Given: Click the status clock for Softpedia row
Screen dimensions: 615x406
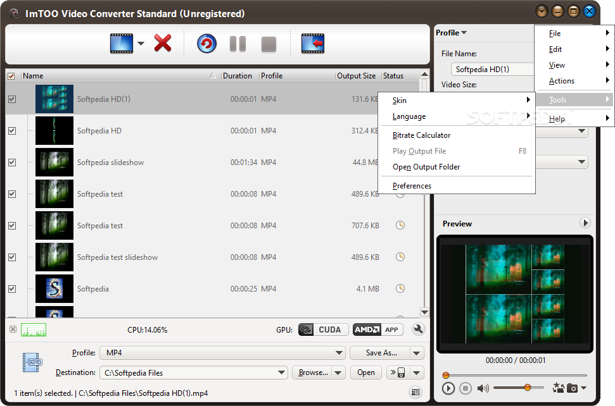Looking at the screenshot, I should 400,288.
